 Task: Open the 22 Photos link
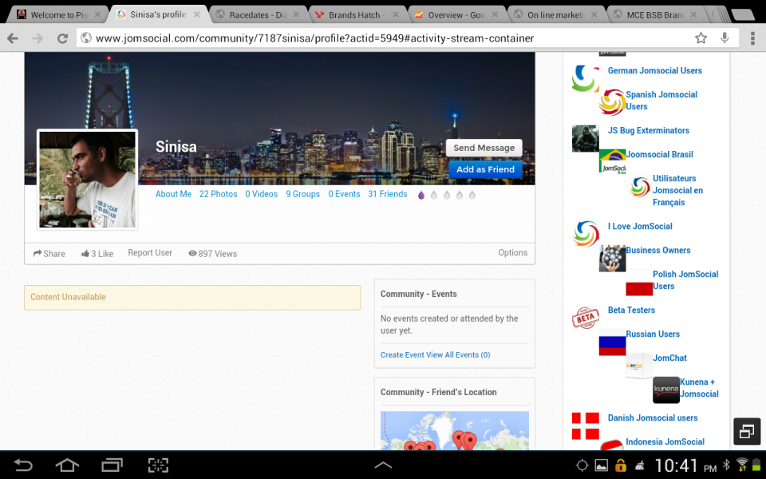pyautogui.click(x=218, y=194)
